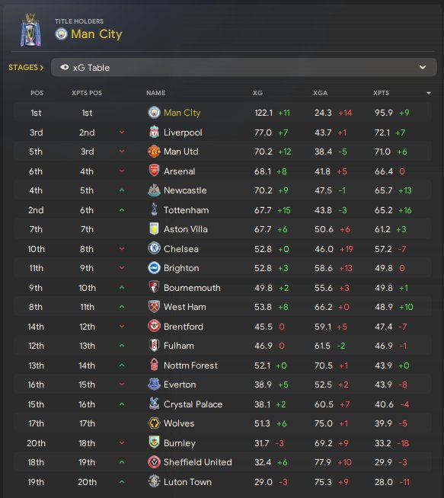Open the Man City title holders link
Image resolution: width=444 pixels, height=498 pixels.
pyautogui.click(x=96, y=34)
